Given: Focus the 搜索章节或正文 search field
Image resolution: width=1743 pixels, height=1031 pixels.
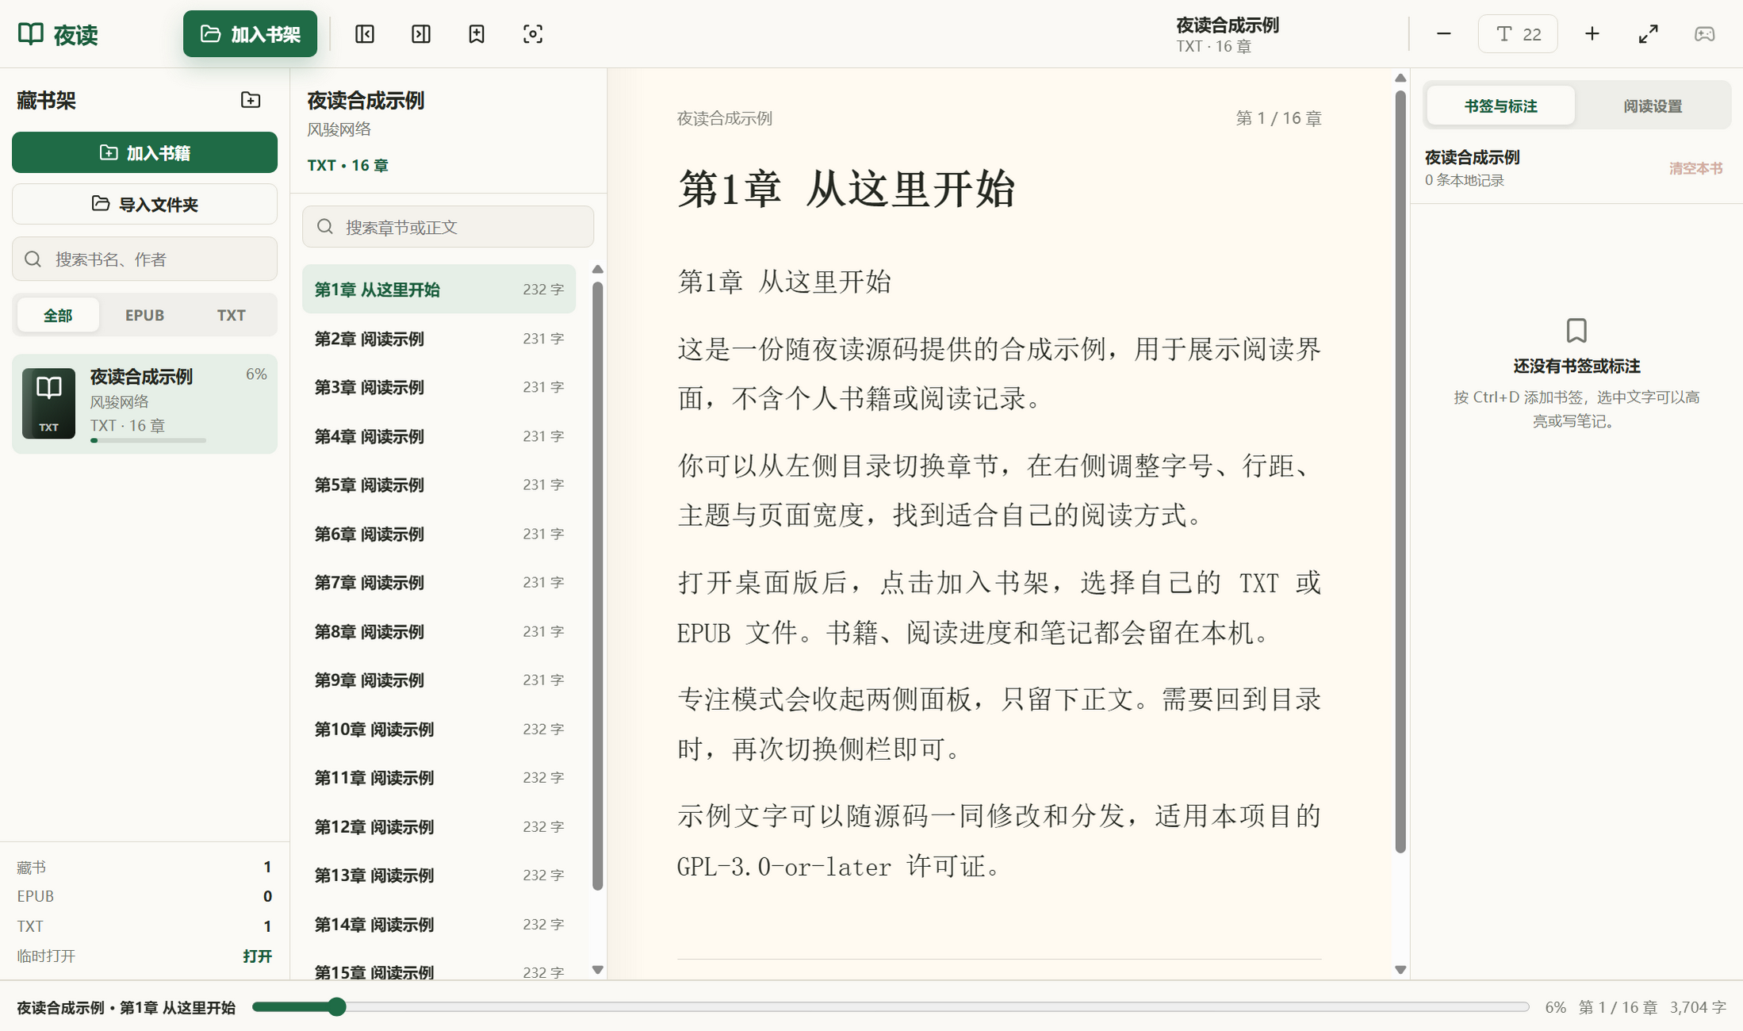Looking at the screenshot, I should (x=448, y=227).
